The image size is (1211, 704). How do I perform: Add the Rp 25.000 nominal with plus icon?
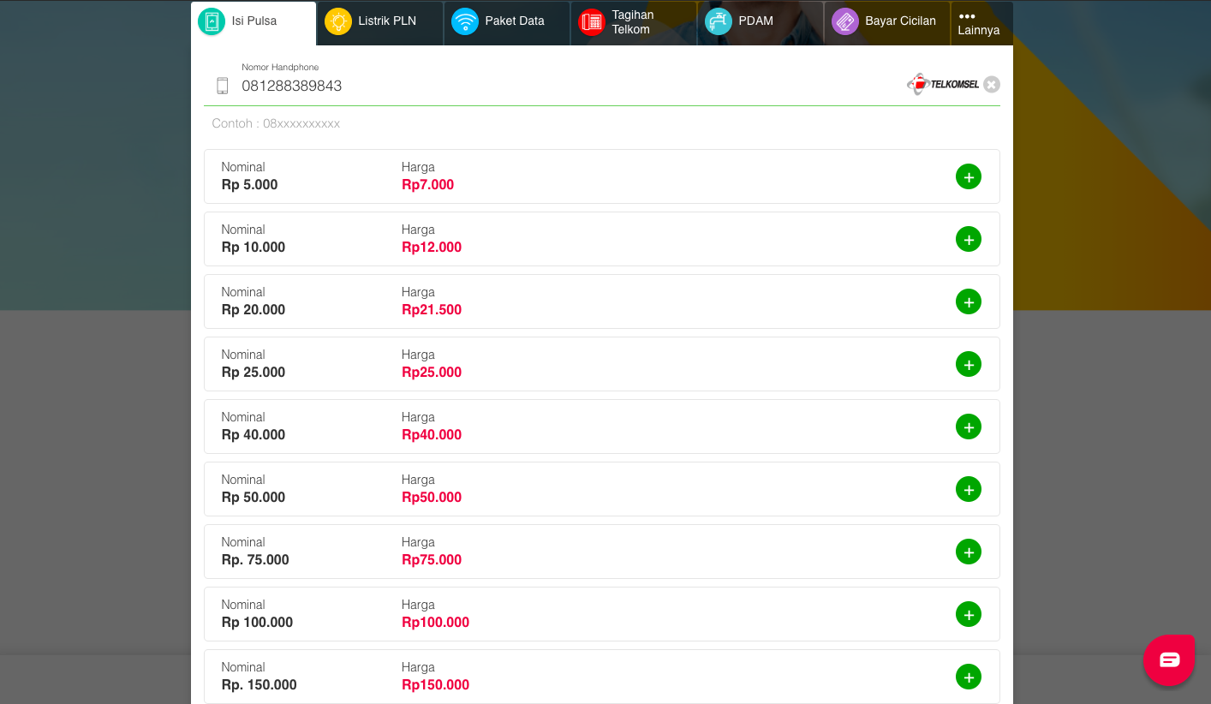click(x=969, y=364)
